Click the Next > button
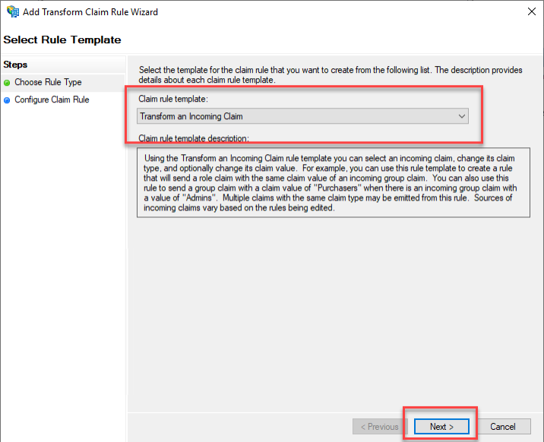Viewport: 544px width, 442px height. 441,426
